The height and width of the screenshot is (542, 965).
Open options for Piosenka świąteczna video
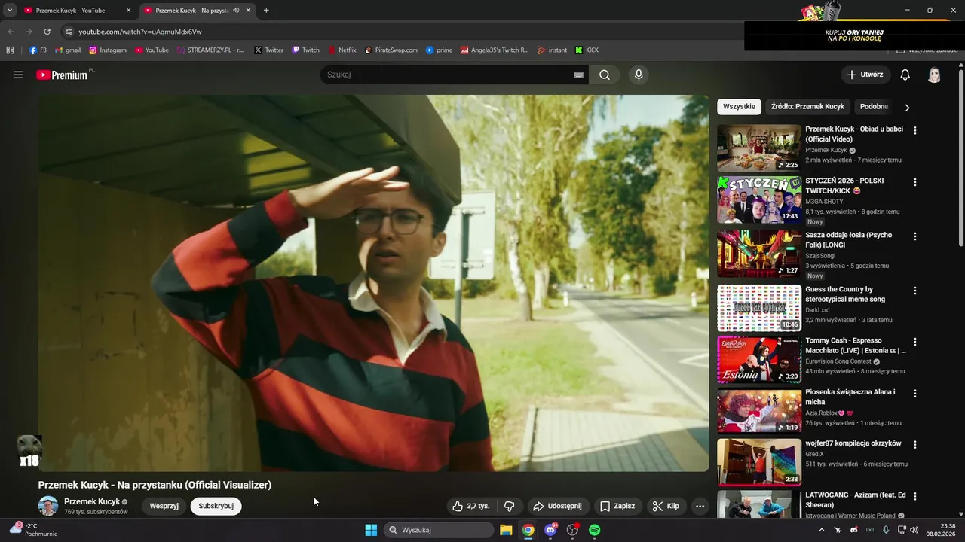[x=915, y=394]
